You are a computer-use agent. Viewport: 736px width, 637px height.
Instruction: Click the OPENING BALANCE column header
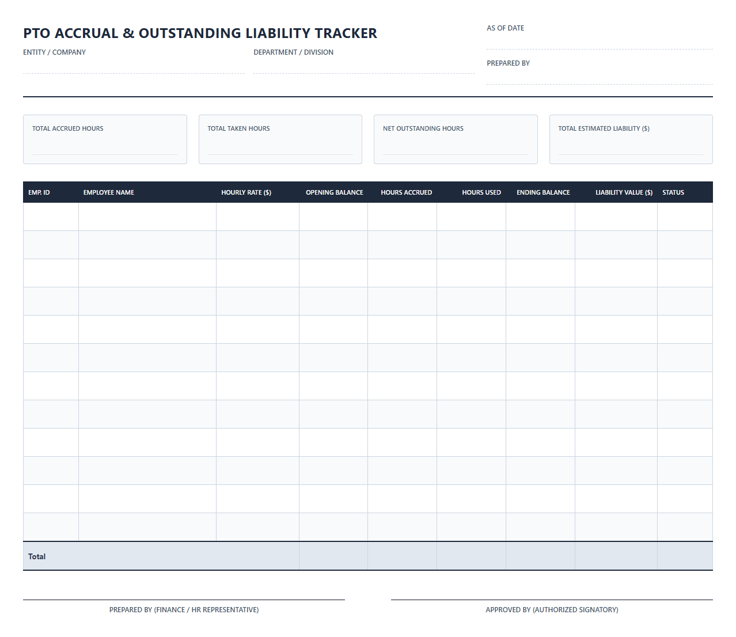(335, 192)
